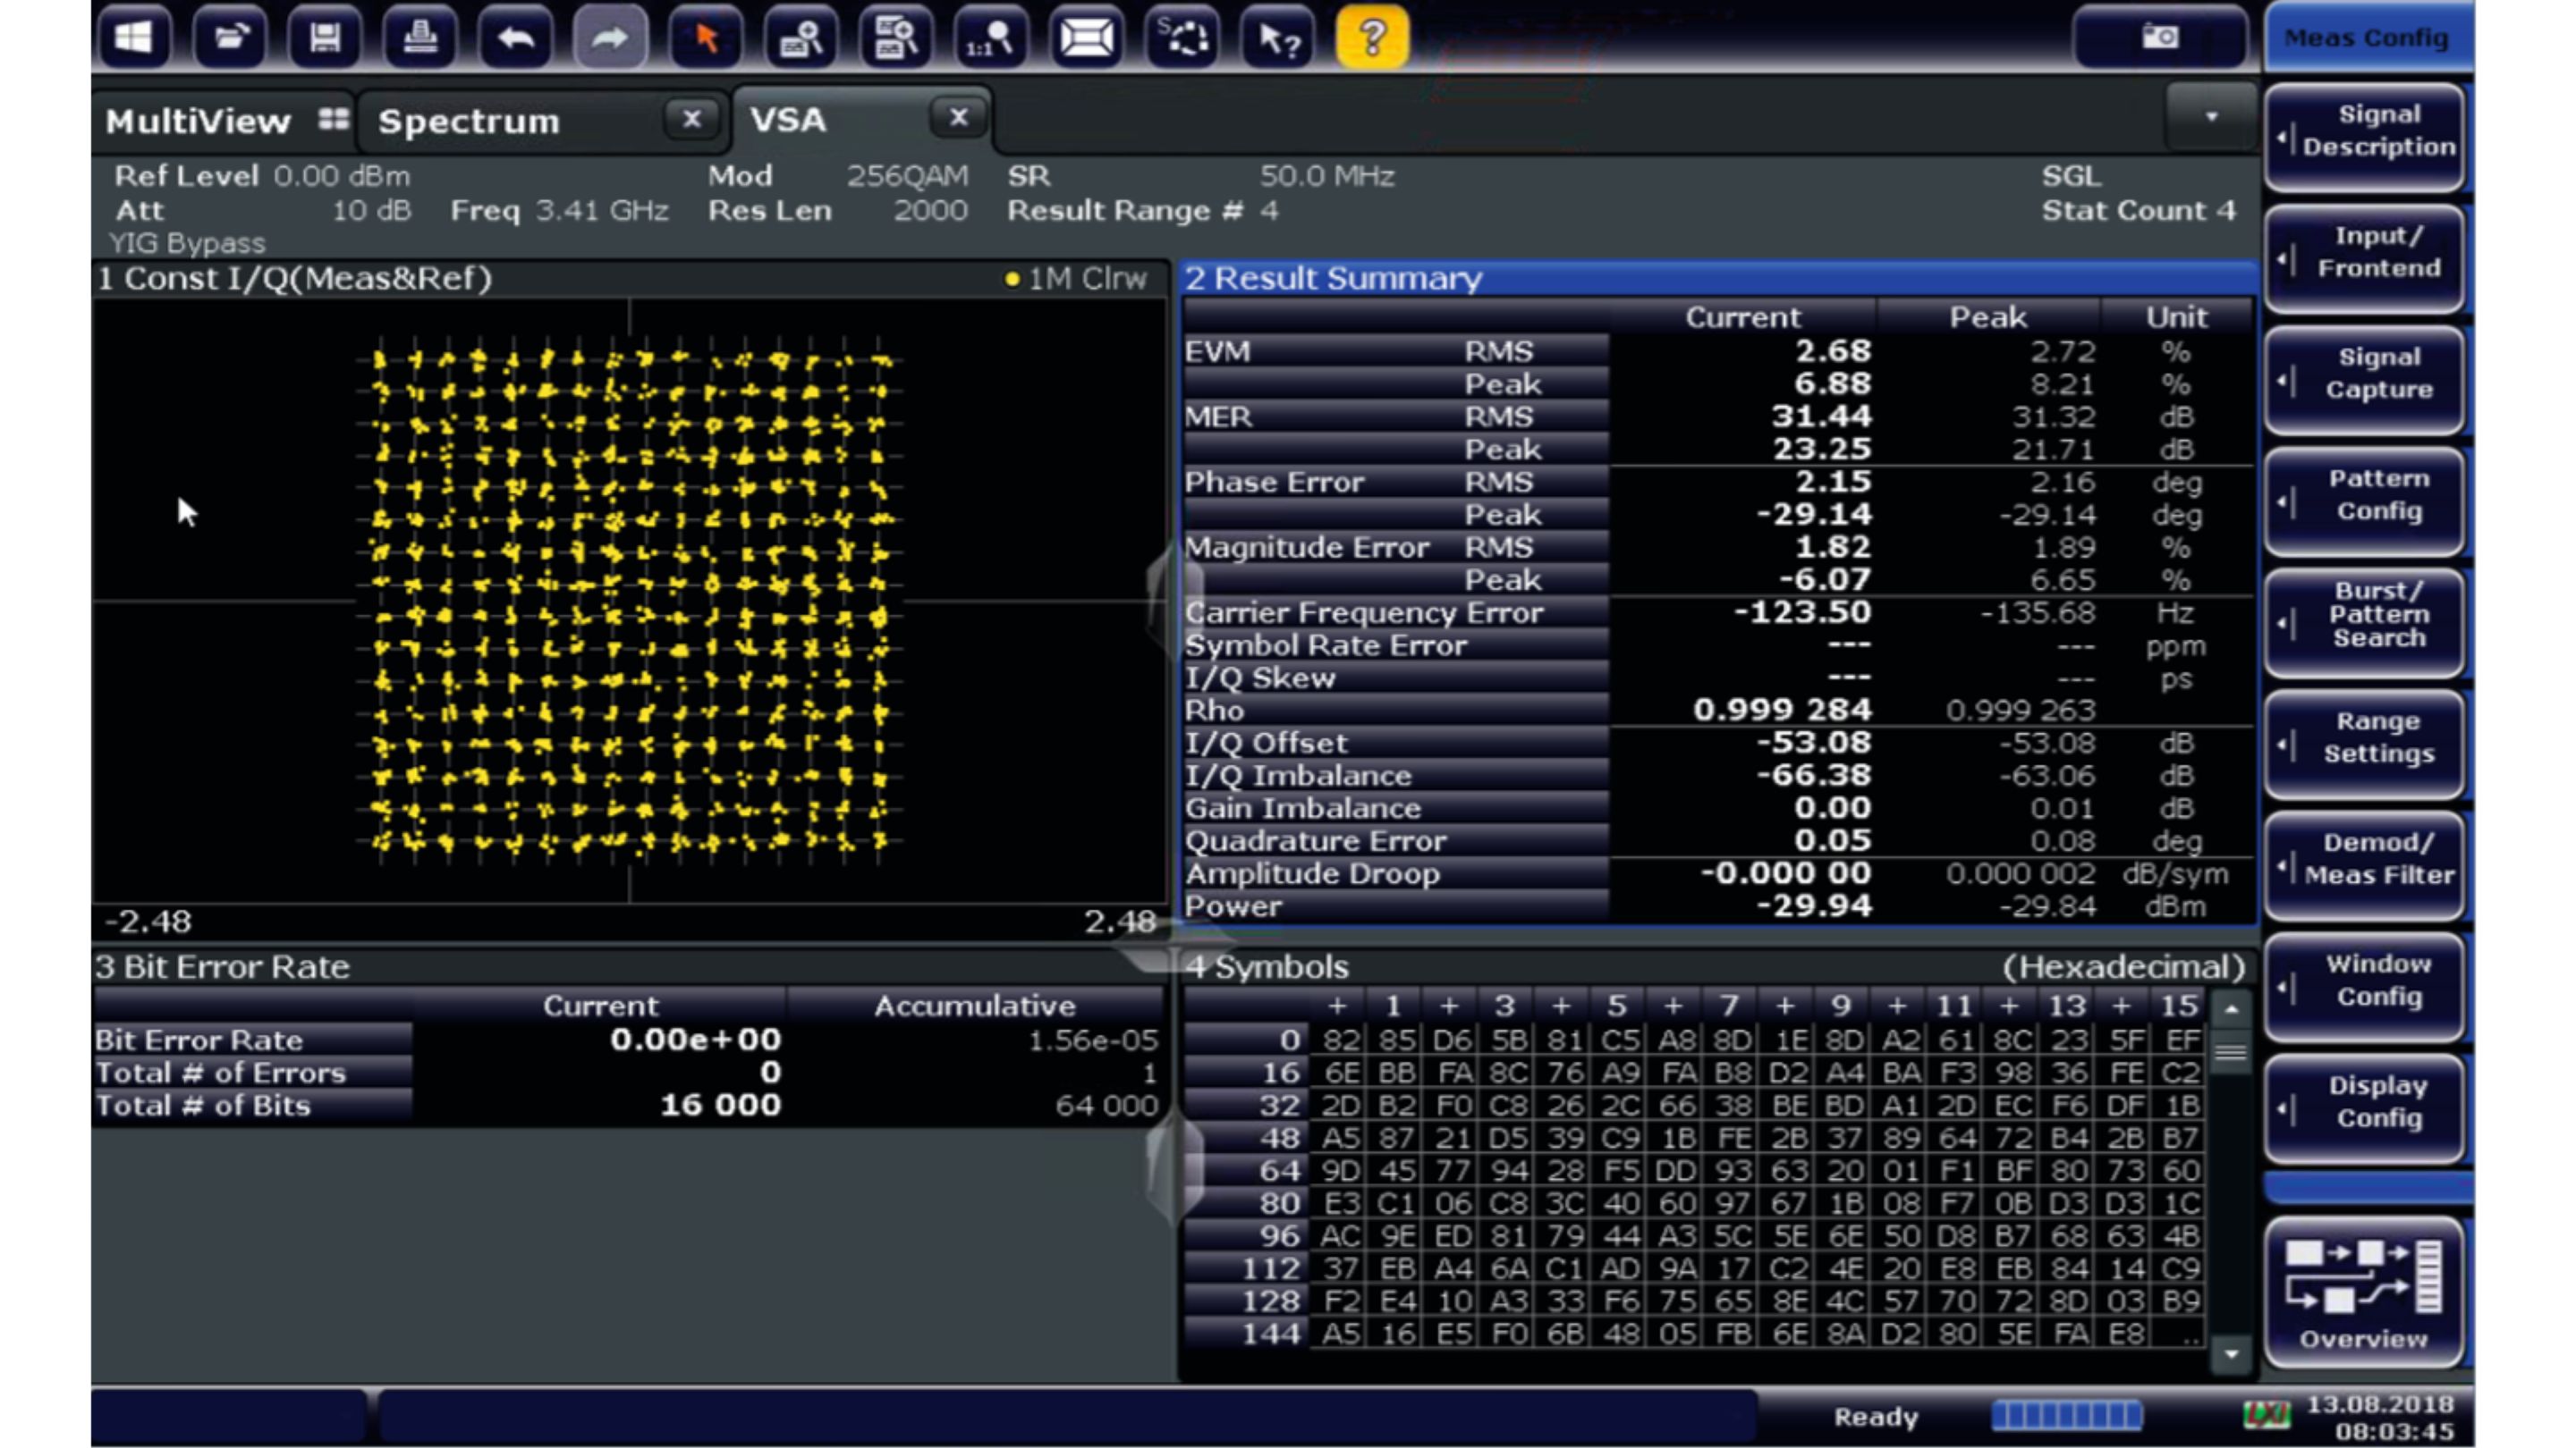Click the Demod/Meas Filter button

(x=2364, y=859)
